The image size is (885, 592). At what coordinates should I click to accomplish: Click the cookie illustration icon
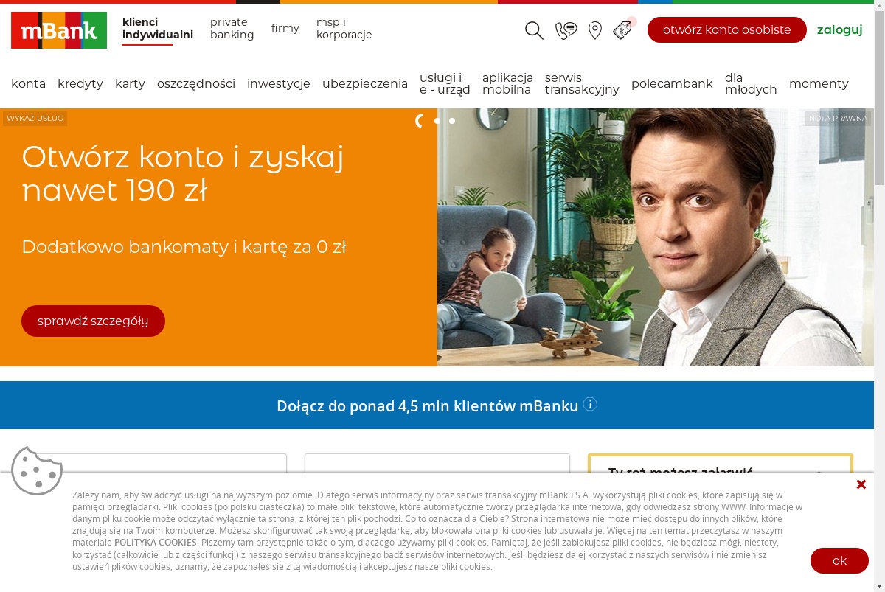37,470
